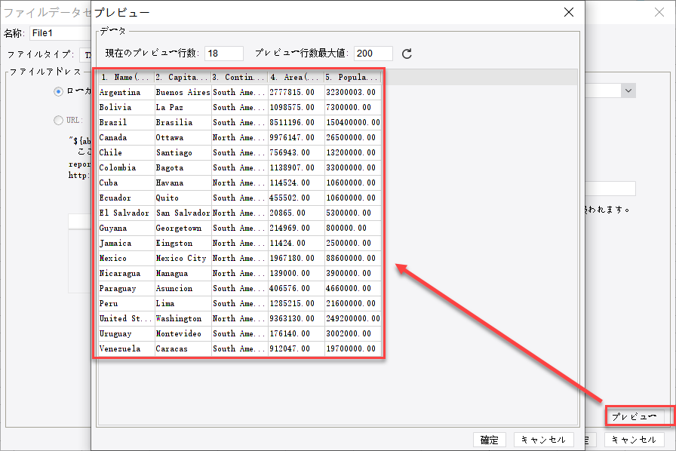Viewport: 676px width, 451px height.
Task: Edit the プレビュー行数最大値 value 200
Action: coord(372,54)
